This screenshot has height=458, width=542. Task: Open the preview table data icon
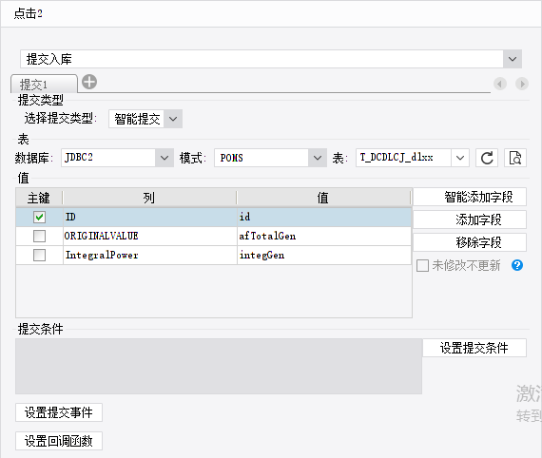click(515, 158)
